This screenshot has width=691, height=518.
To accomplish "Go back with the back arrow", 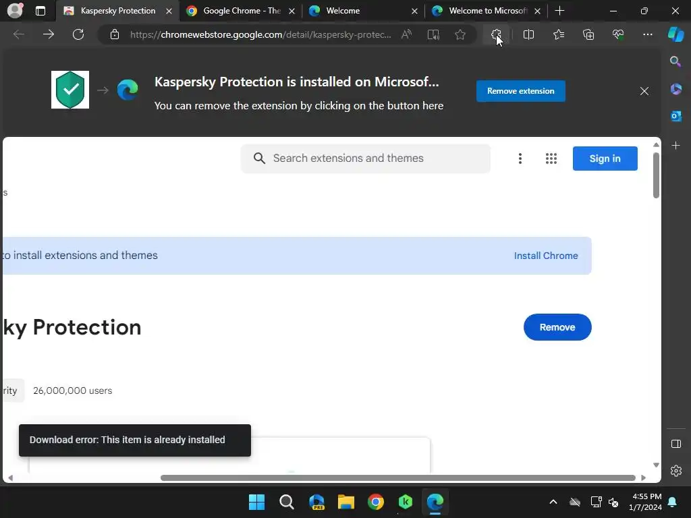I will [18, 34].
